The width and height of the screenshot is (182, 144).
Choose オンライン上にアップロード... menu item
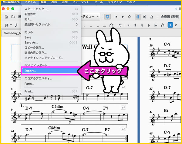51,58
